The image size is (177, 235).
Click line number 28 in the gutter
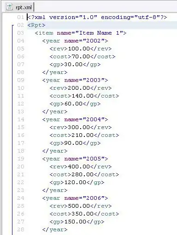(21, 229)
